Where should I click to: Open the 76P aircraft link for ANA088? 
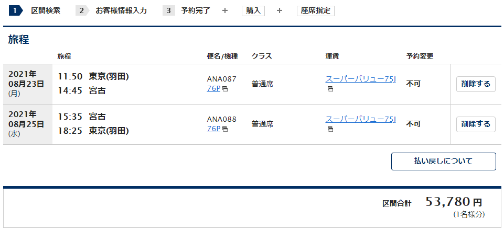pos(213,129)
